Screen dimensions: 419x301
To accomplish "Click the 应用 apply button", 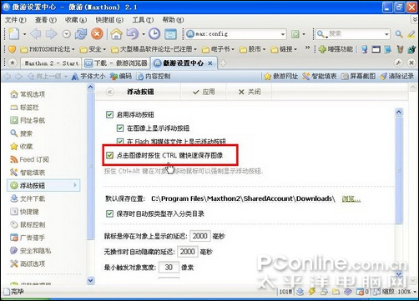I will point(204,92).
